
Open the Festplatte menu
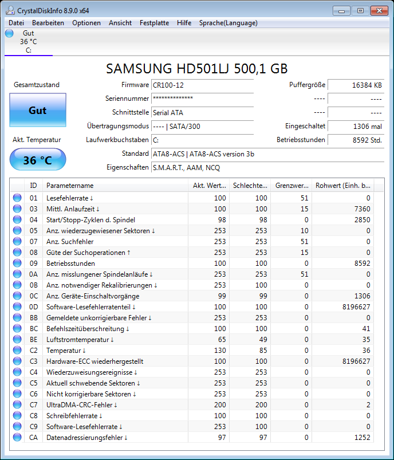click(154, 23)
